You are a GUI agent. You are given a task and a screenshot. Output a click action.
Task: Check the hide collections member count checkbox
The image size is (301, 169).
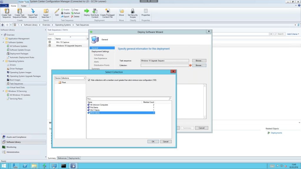point(89,80)
